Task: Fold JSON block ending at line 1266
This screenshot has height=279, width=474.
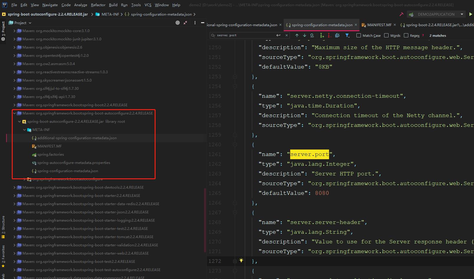Action: point(235,203)
